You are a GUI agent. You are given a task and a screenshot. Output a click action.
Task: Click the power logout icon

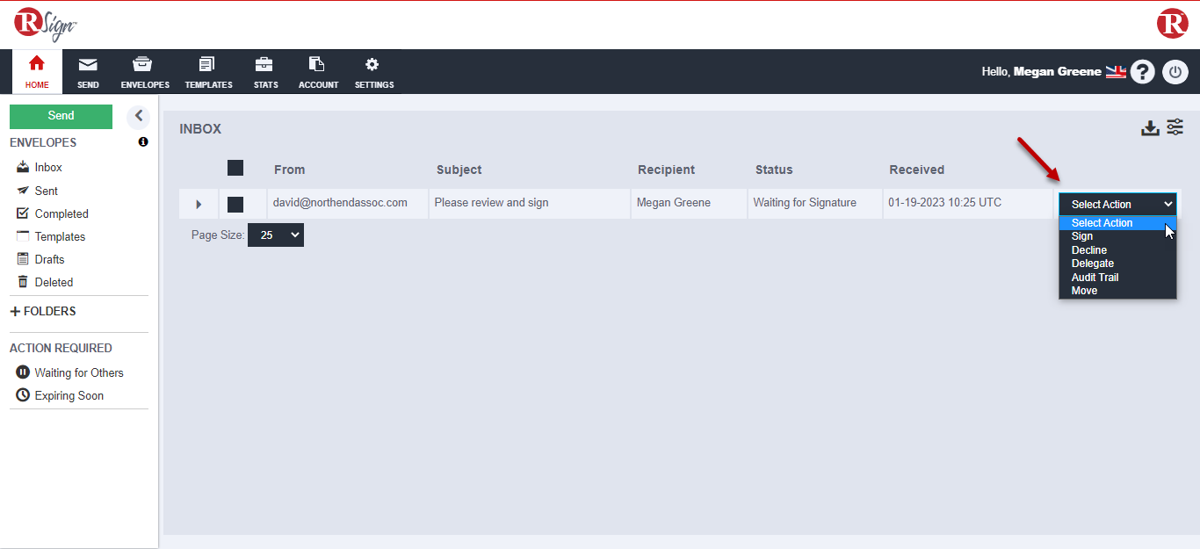click(1175, 72)
